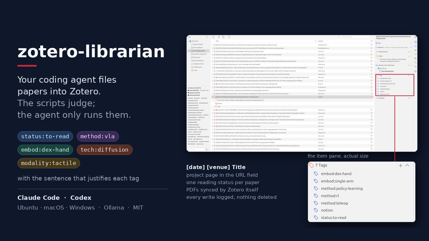
Task: Click the Filter Tags input in tag selector
Action: [196, 150]
